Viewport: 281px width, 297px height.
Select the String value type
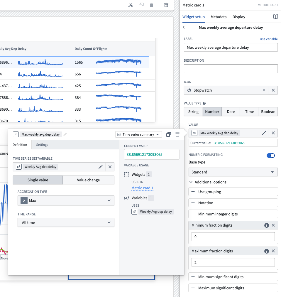[x=193, y=112]
